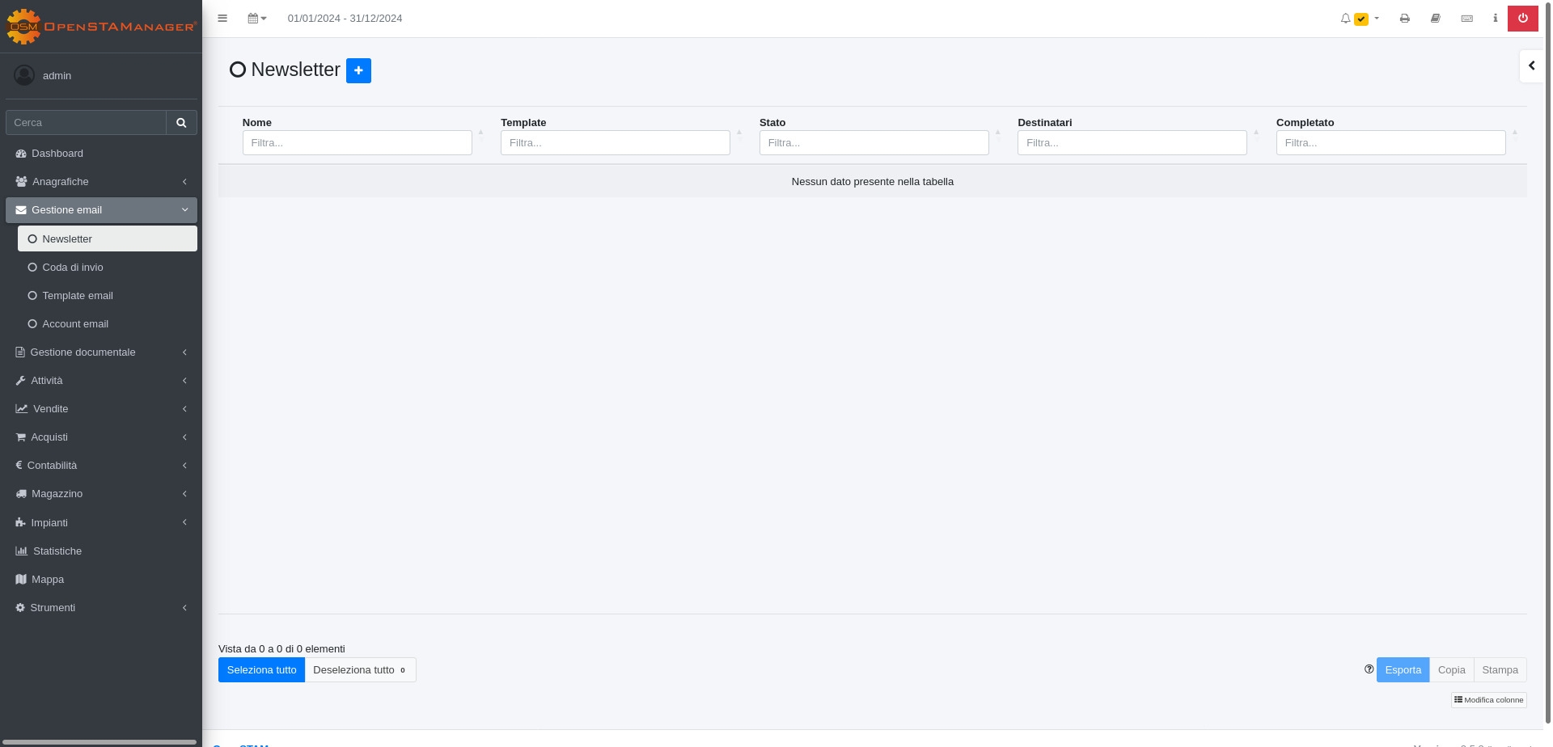This screenshot has height=747, width=1553.
Task: Click the sidebar search magnifier button
Action: click(x=181, y=123)
